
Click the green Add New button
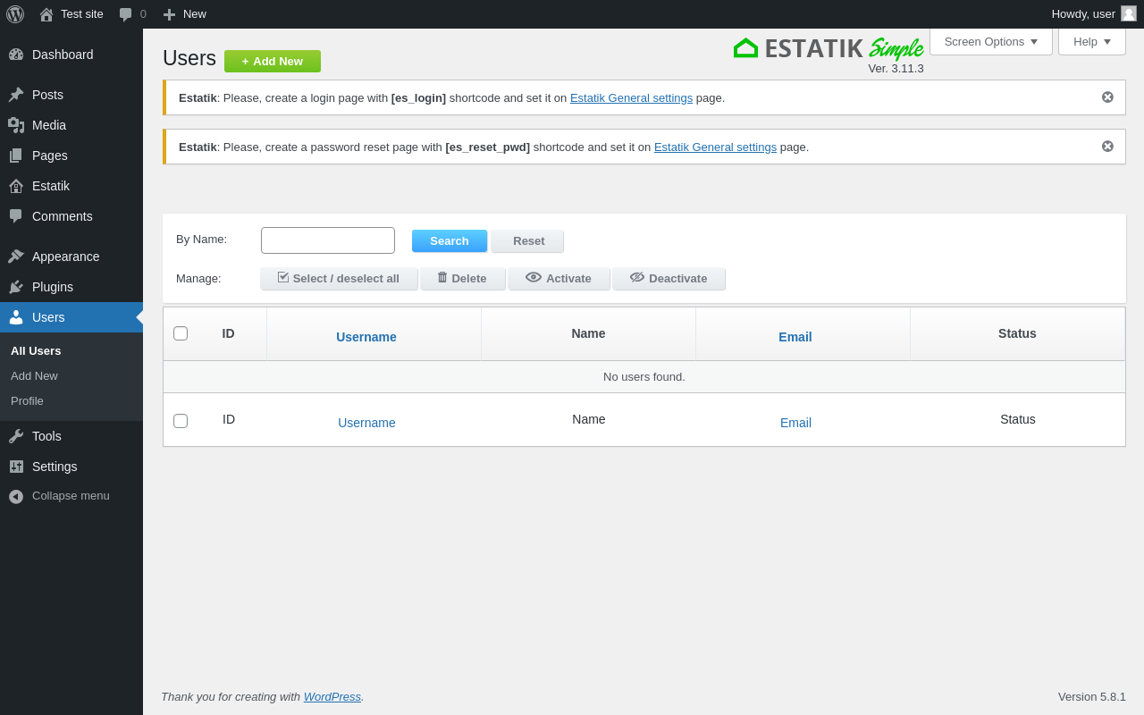pyautogui.click(x=273, y=62)
